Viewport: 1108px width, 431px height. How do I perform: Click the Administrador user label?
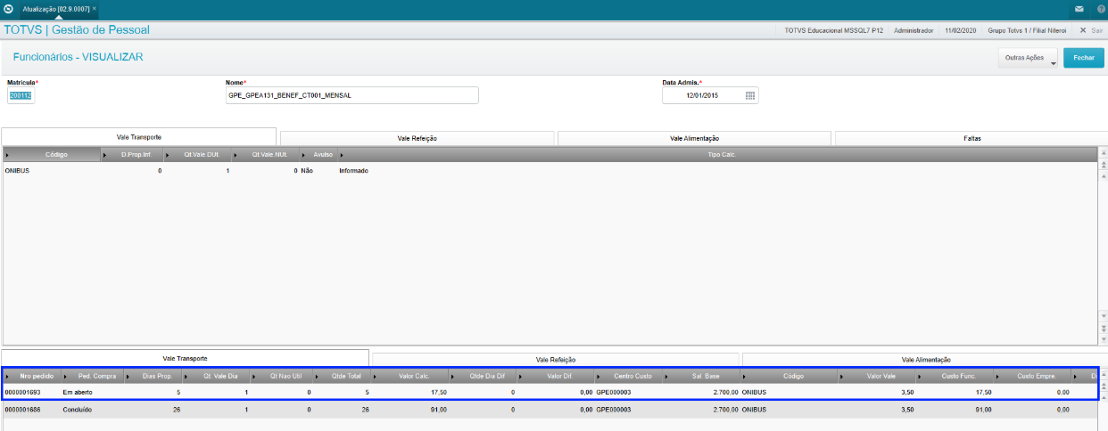tap(912, 30)
